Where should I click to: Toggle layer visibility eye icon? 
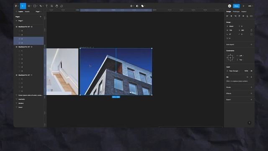coord(251,71)
